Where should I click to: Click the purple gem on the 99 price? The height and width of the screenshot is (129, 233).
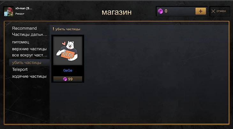[x=65, y=79]
